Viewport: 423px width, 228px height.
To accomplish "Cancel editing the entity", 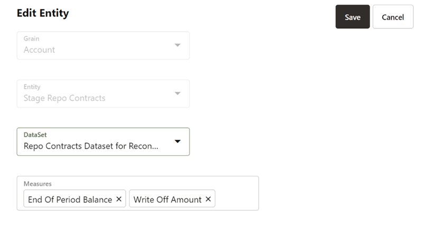I will pos(392,17).
